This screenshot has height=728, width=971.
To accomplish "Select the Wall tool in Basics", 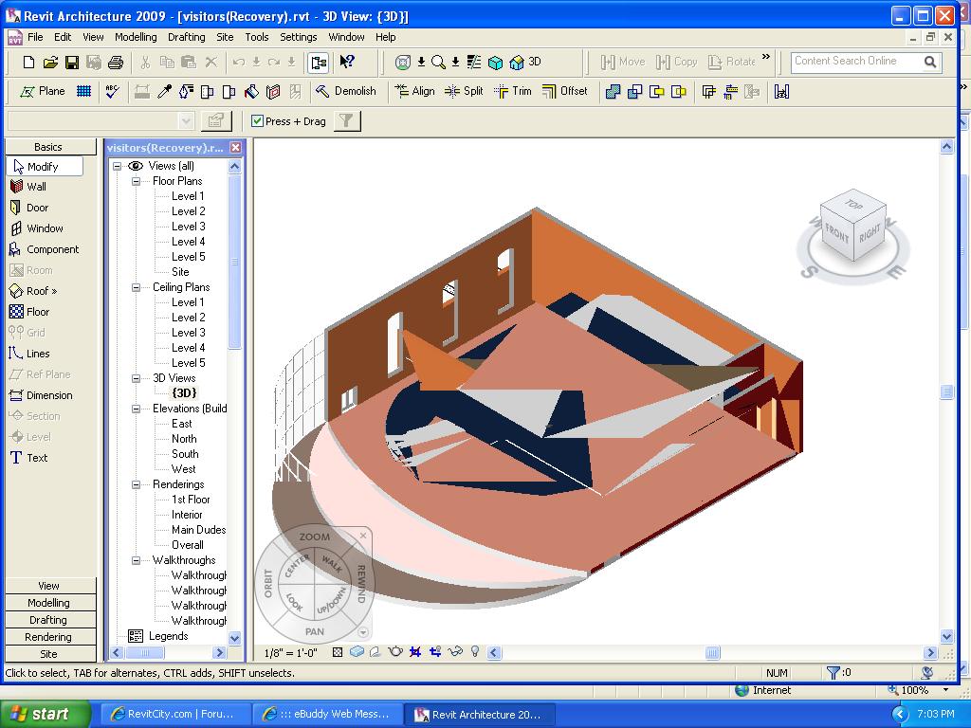I will point(36,187).
